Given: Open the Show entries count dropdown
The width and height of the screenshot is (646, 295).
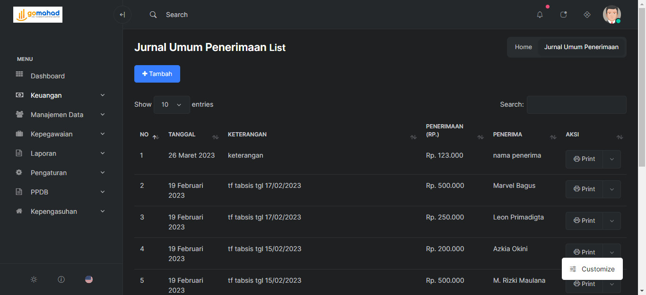Looking at the screenshot, I should tap(172, 105).
